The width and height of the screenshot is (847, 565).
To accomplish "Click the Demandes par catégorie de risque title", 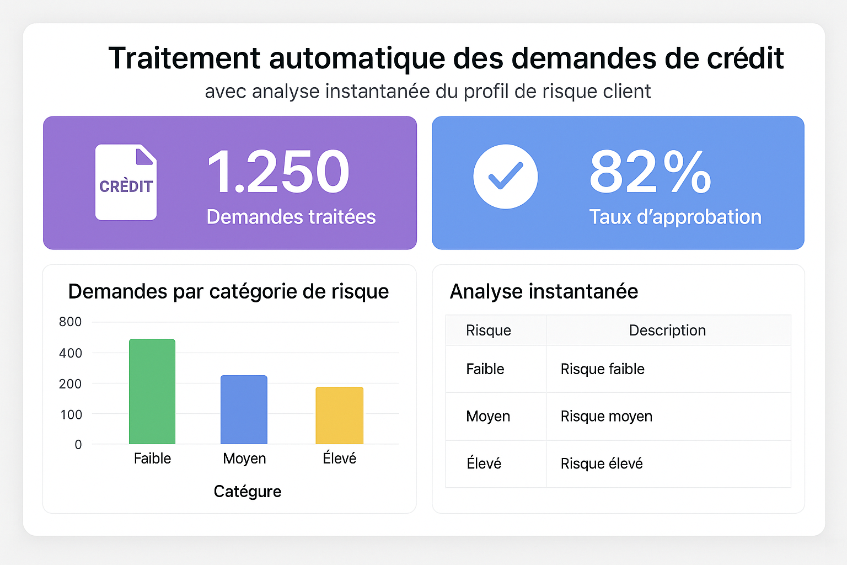I will (228, 291).
